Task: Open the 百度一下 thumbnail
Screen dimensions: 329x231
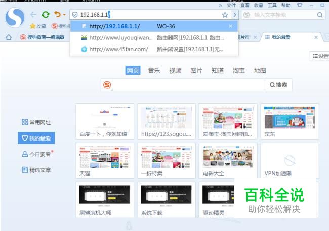Action: tap(105, 121)
